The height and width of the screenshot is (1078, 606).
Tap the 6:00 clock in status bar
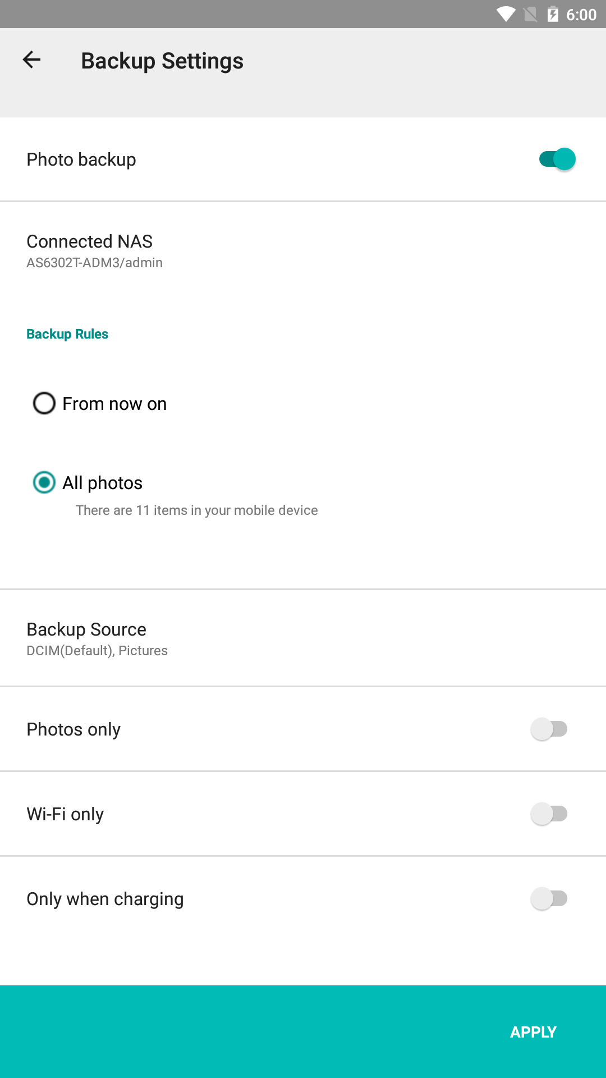pos(581,15)
